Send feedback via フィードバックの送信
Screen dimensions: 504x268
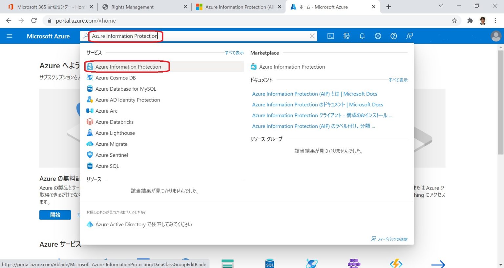(x=389, y=239)
